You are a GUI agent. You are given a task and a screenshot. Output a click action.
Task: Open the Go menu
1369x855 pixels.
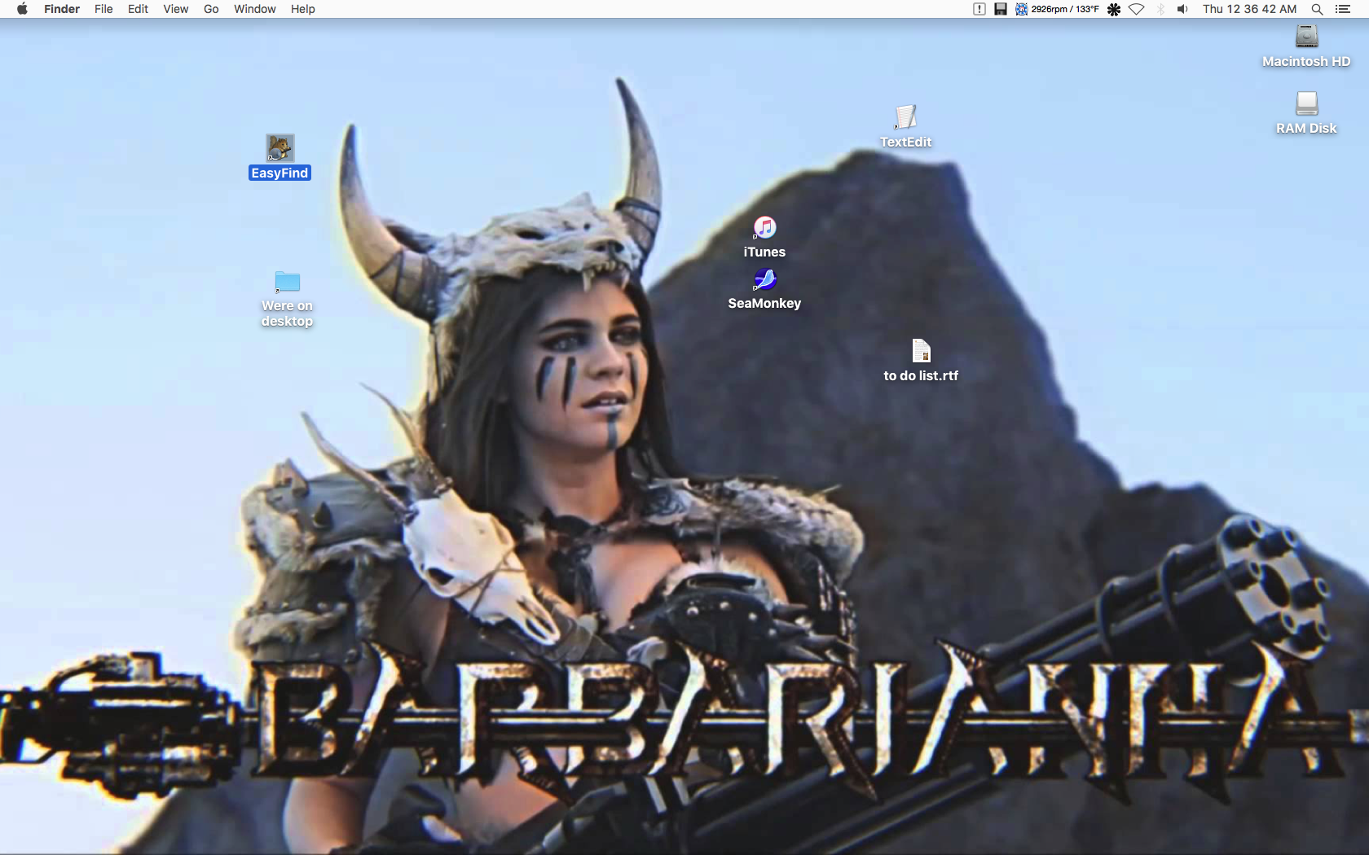(x=211, y=9)
